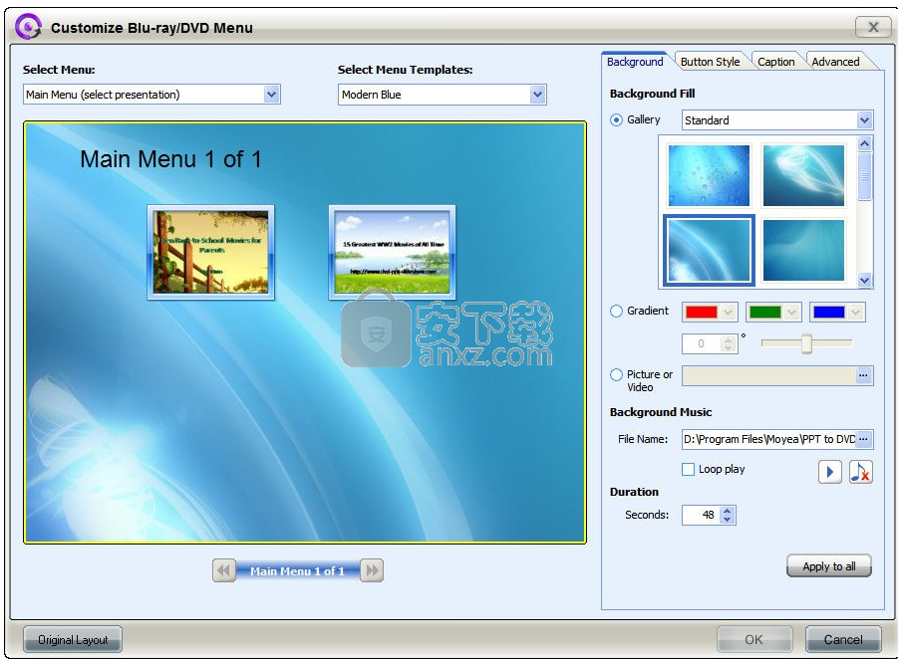Select the plain teal background thumbnail
The width and height of the screenshot is (898, 659).
[803, 250]
